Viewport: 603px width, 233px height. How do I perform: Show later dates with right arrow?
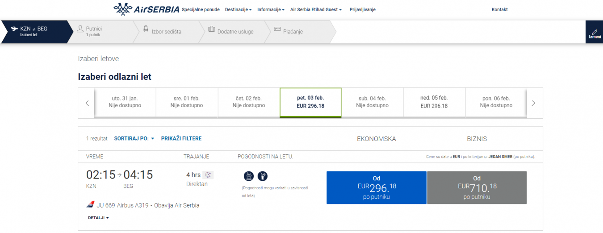tap(533, 103)
